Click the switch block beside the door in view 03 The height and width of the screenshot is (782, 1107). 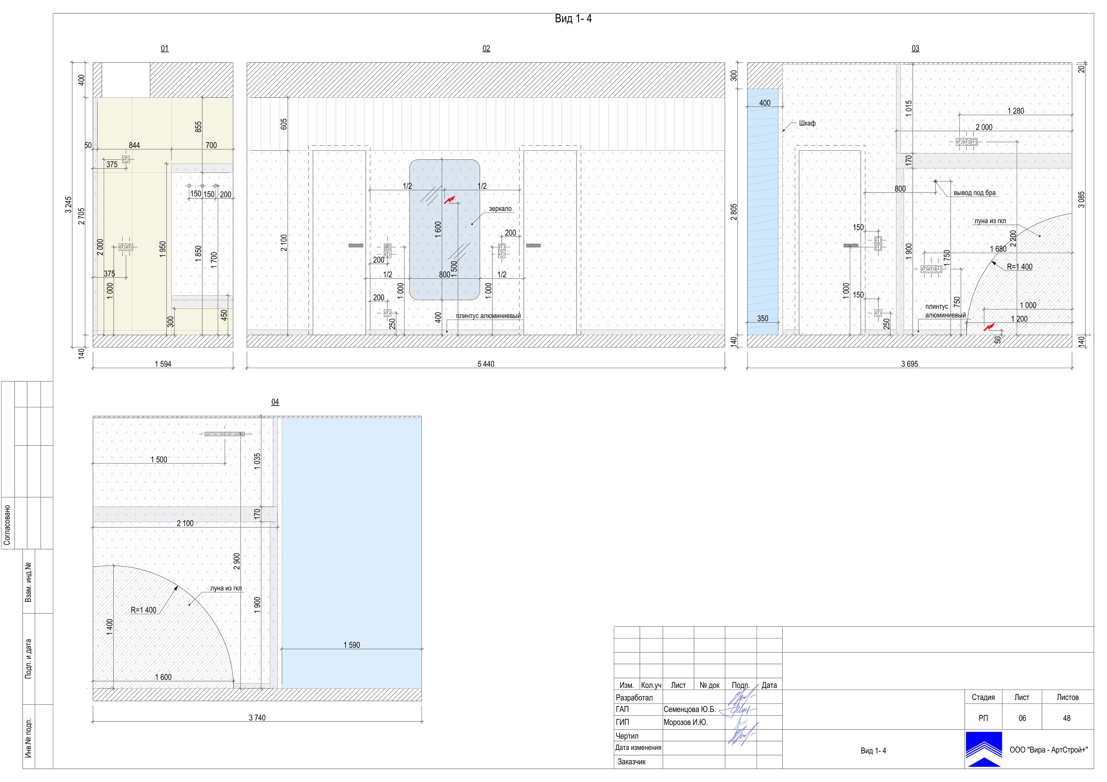878,244
